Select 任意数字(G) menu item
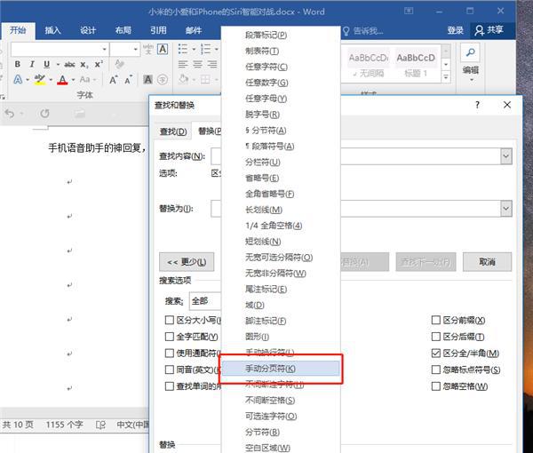This screenshot has height=453, width=533. click(281, 83)
